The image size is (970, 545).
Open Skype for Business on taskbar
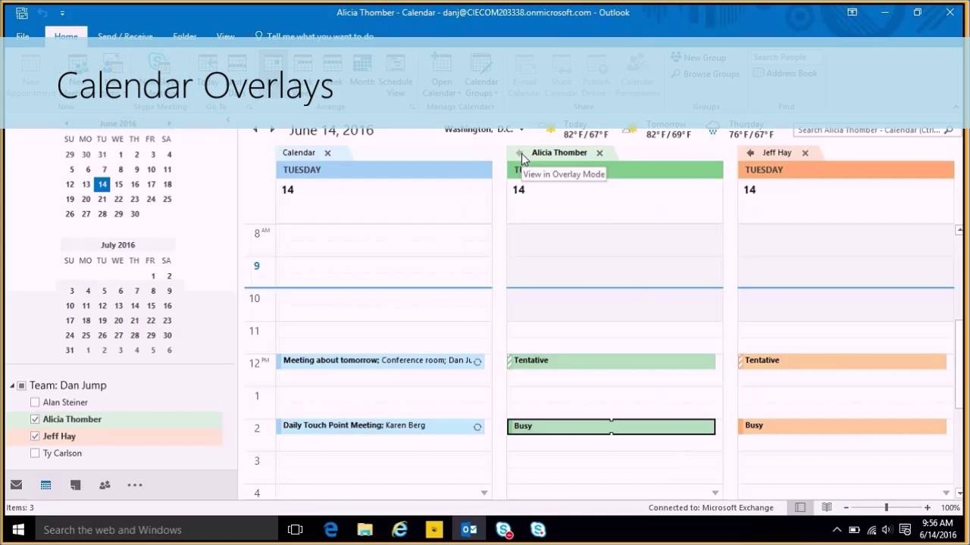point(503,530)
